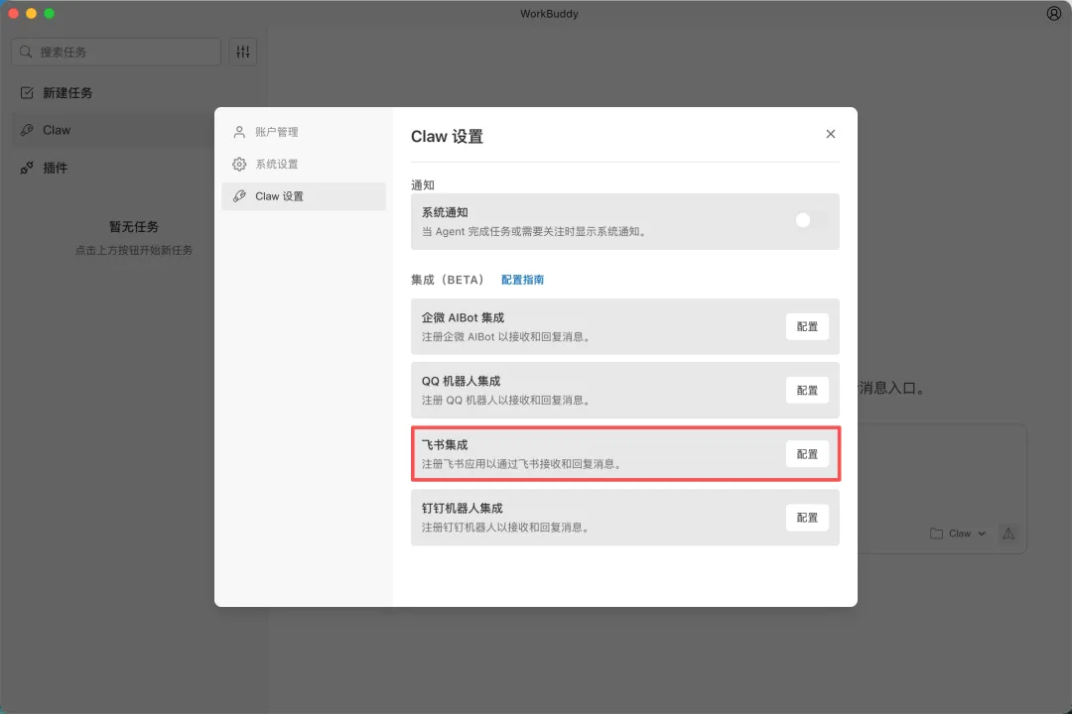Click the Claw 设置 icon in dialog sidebar

coord(239,196)
